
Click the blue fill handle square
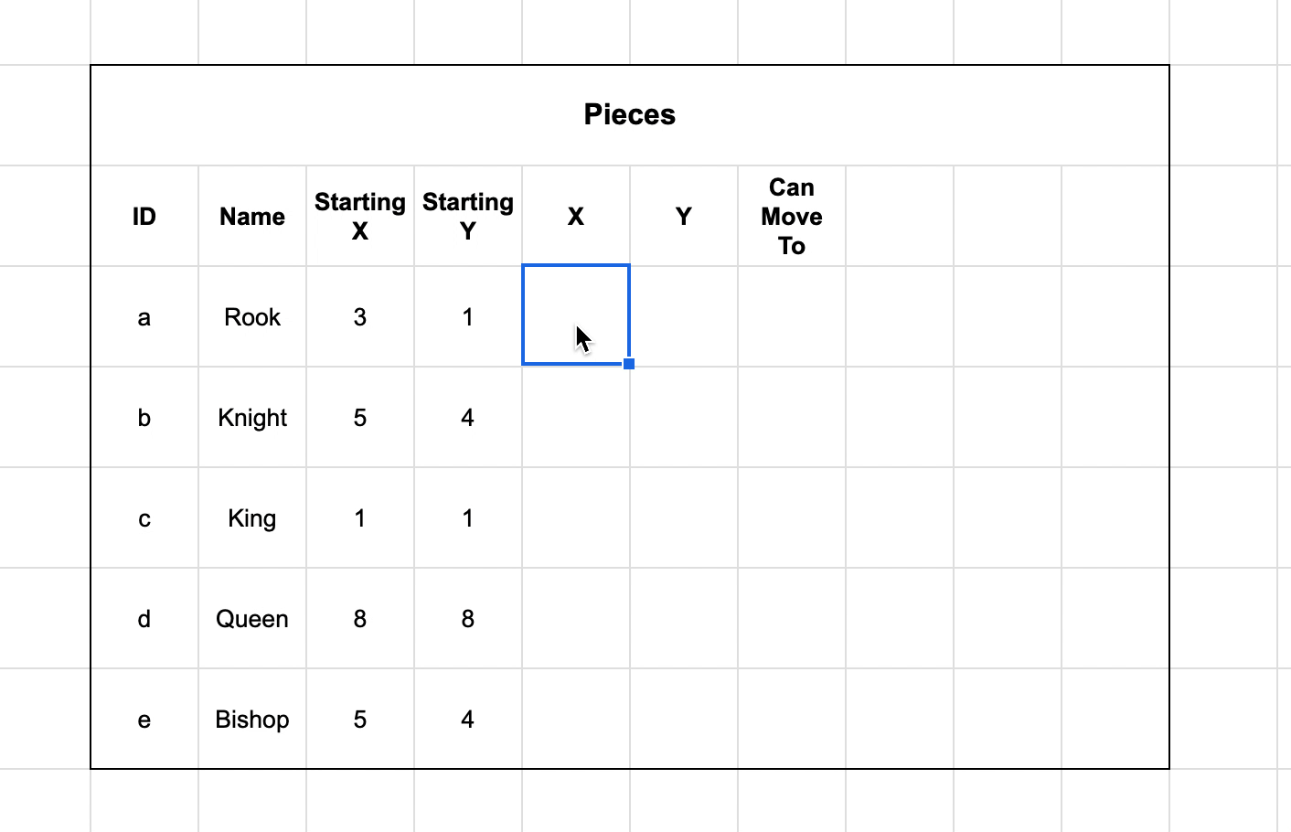[629, 364]
